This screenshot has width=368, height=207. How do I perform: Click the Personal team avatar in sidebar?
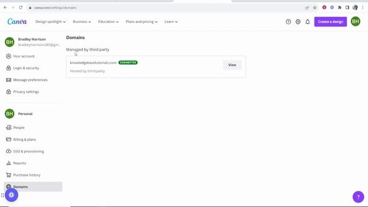tap(10, 114)
